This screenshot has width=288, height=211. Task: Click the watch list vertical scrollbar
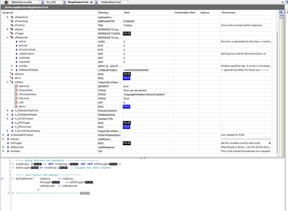pyautogui.click(x=277, y=92)
